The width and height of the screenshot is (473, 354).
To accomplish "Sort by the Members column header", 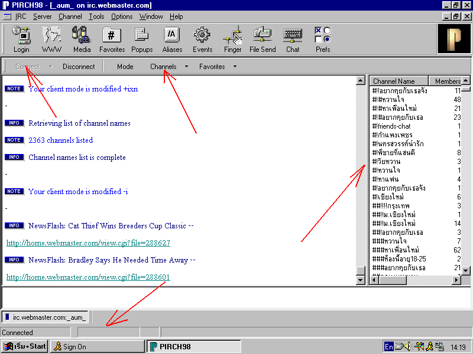I will pos(445,81).
